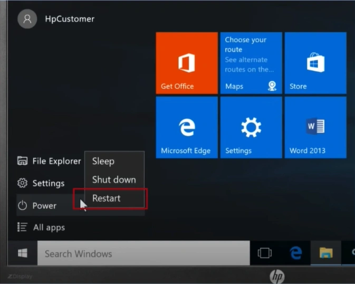Select Sleep from the power menu
355x284 pixels.
114,161
